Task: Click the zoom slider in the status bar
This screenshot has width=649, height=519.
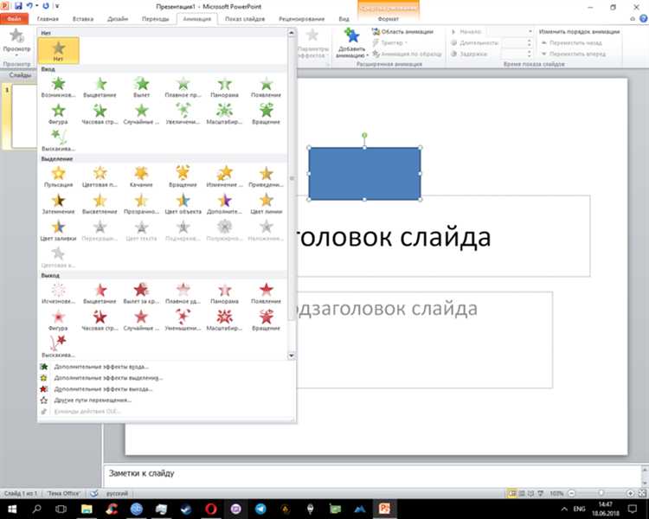Action: tap(601, 493)
